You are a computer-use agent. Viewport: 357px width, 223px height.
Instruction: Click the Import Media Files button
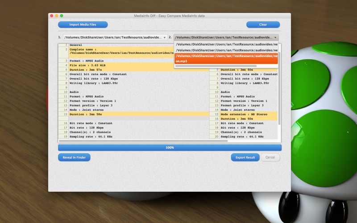pyautogui.click(x=83, y=25)
